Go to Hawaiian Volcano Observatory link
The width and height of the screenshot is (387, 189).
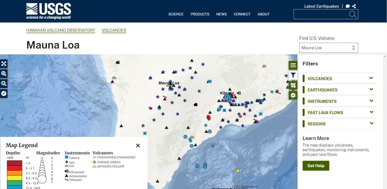[x=60, y=30]
